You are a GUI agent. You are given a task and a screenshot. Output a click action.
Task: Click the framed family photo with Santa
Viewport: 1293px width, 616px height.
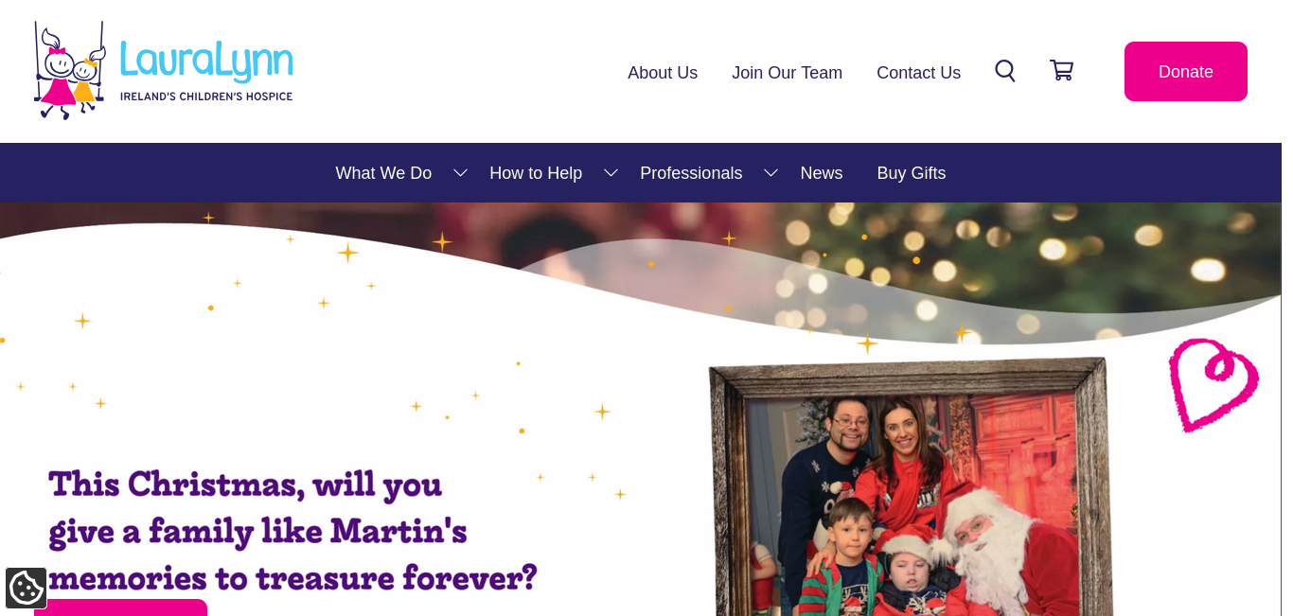tap(912, 486)
